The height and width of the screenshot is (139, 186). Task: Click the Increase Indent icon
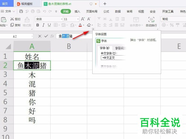123,19
